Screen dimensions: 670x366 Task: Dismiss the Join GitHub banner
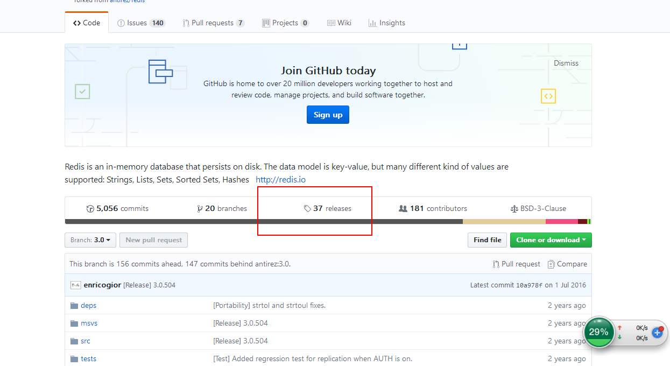click(x=566, y=63)
